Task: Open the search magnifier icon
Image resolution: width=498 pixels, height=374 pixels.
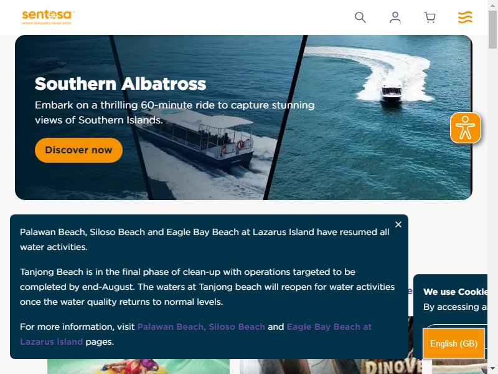Action: (x=360, y=17)
